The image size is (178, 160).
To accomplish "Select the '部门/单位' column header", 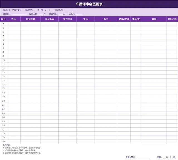I will tap(30, 19).
